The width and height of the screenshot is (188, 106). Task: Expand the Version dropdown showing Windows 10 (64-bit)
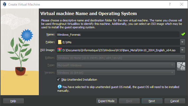point(116,72)
